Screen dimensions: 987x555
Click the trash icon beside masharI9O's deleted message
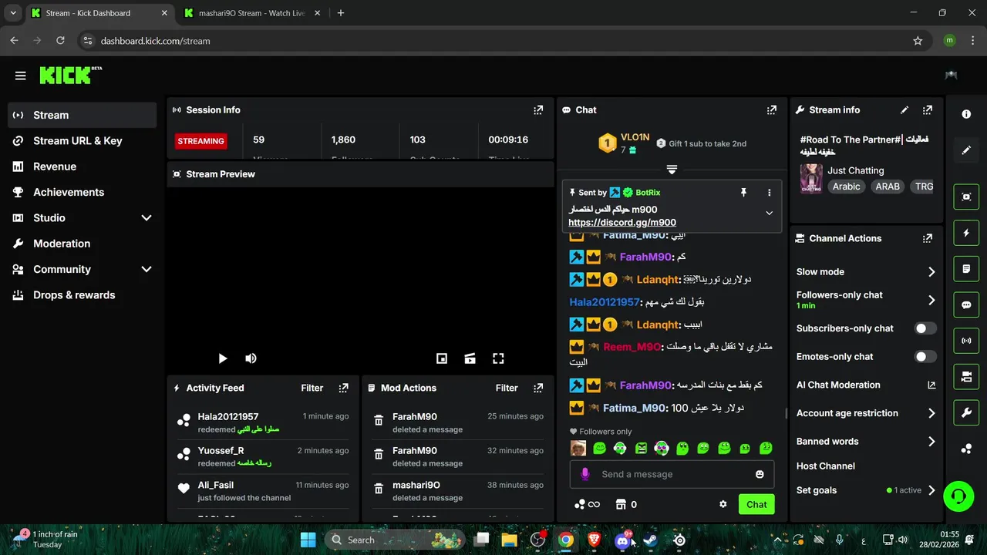click(379, 489)
